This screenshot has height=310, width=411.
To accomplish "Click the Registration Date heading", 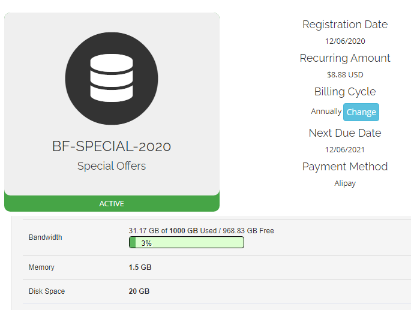I will coord(345,25).
